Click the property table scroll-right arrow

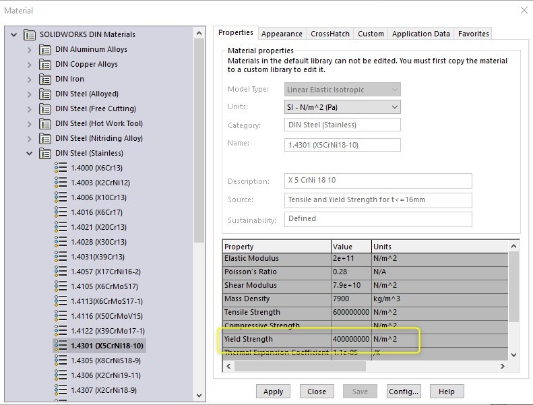coord(503,366)
